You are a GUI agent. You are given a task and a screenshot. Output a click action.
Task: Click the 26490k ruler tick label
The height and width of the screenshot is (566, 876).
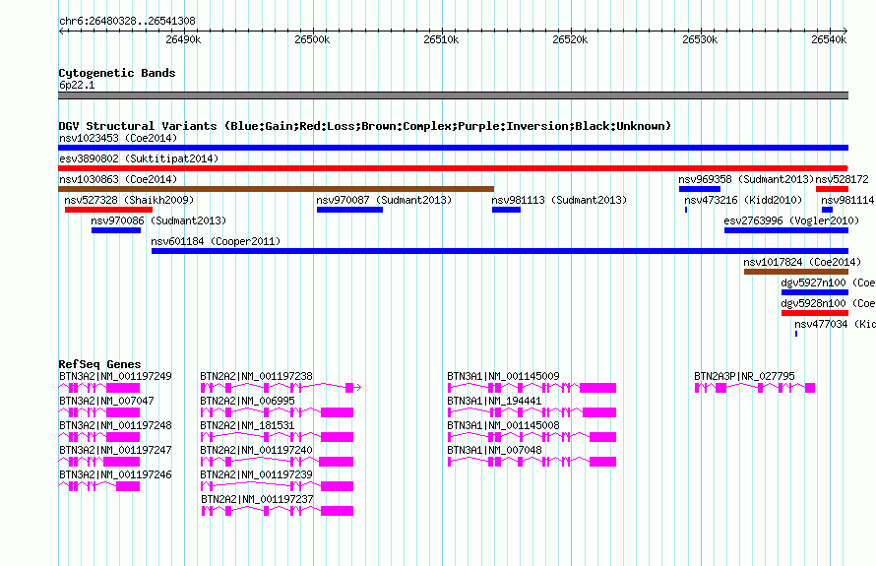click(183, 39)
